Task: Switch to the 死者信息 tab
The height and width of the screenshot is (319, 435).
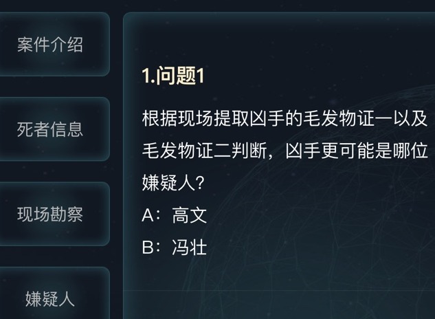Action: pyautogui.click(x=50, y=129)
